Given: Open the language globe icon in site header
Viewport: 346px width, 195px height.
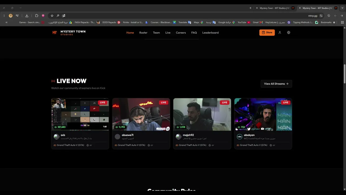Looking at the screenshot, I should click(x=289, y=32).
